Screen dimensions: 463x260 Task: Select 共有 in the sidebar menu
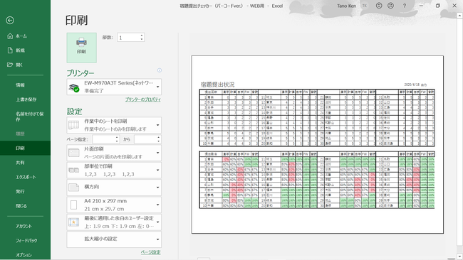pos(20,163)
